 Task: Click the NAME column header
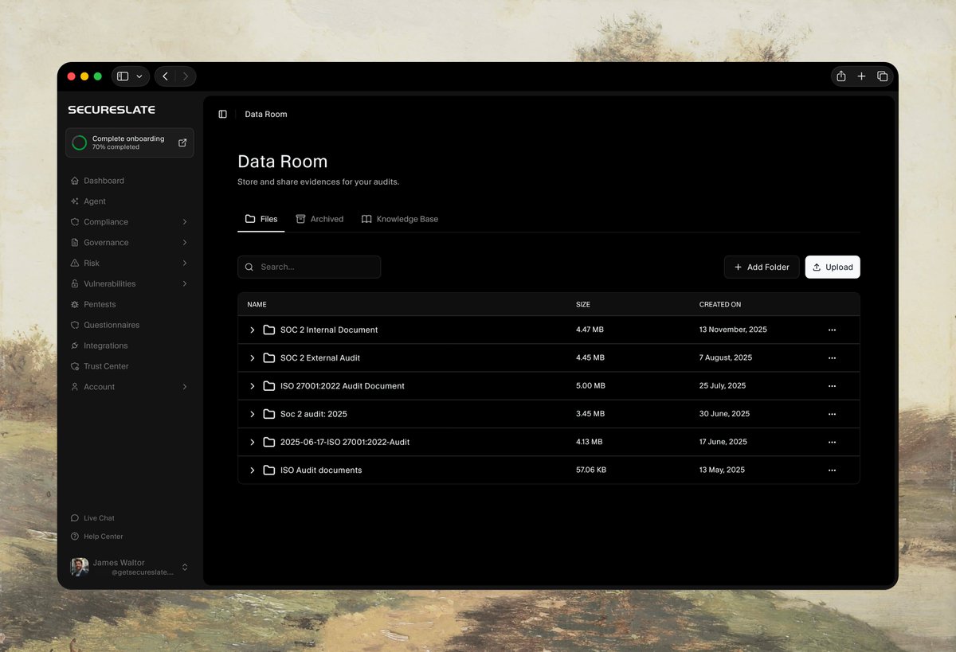[257, 305]
